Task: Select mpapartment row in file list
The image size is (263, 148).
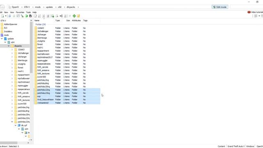Action: pyautogui.click(x=67, y=51)
